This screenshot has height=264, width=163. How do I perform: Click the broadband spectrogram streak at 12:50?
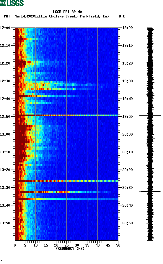pyautogui.click(x=66, y=115)
